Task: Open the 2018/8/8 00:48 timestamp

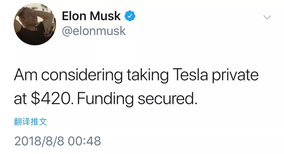Action: tap(58, 141)
